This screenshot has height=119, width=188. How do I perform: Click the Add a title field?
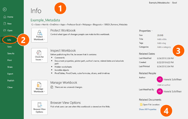tap(162, 39)
